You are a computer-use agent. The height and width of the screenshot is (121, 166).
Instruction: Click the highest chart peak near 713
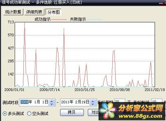coord(24,22)
